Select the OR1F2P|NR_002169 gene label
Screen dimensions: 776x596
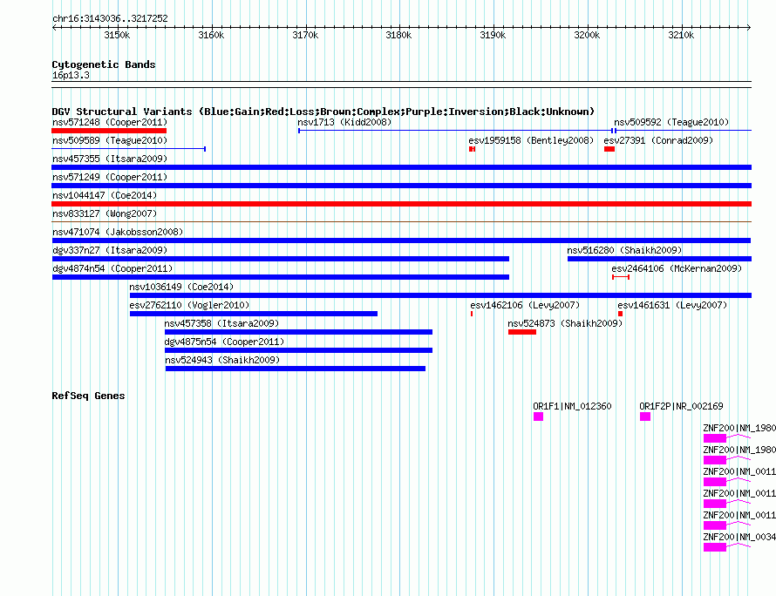pyautogui.click(x=681, y=406)
